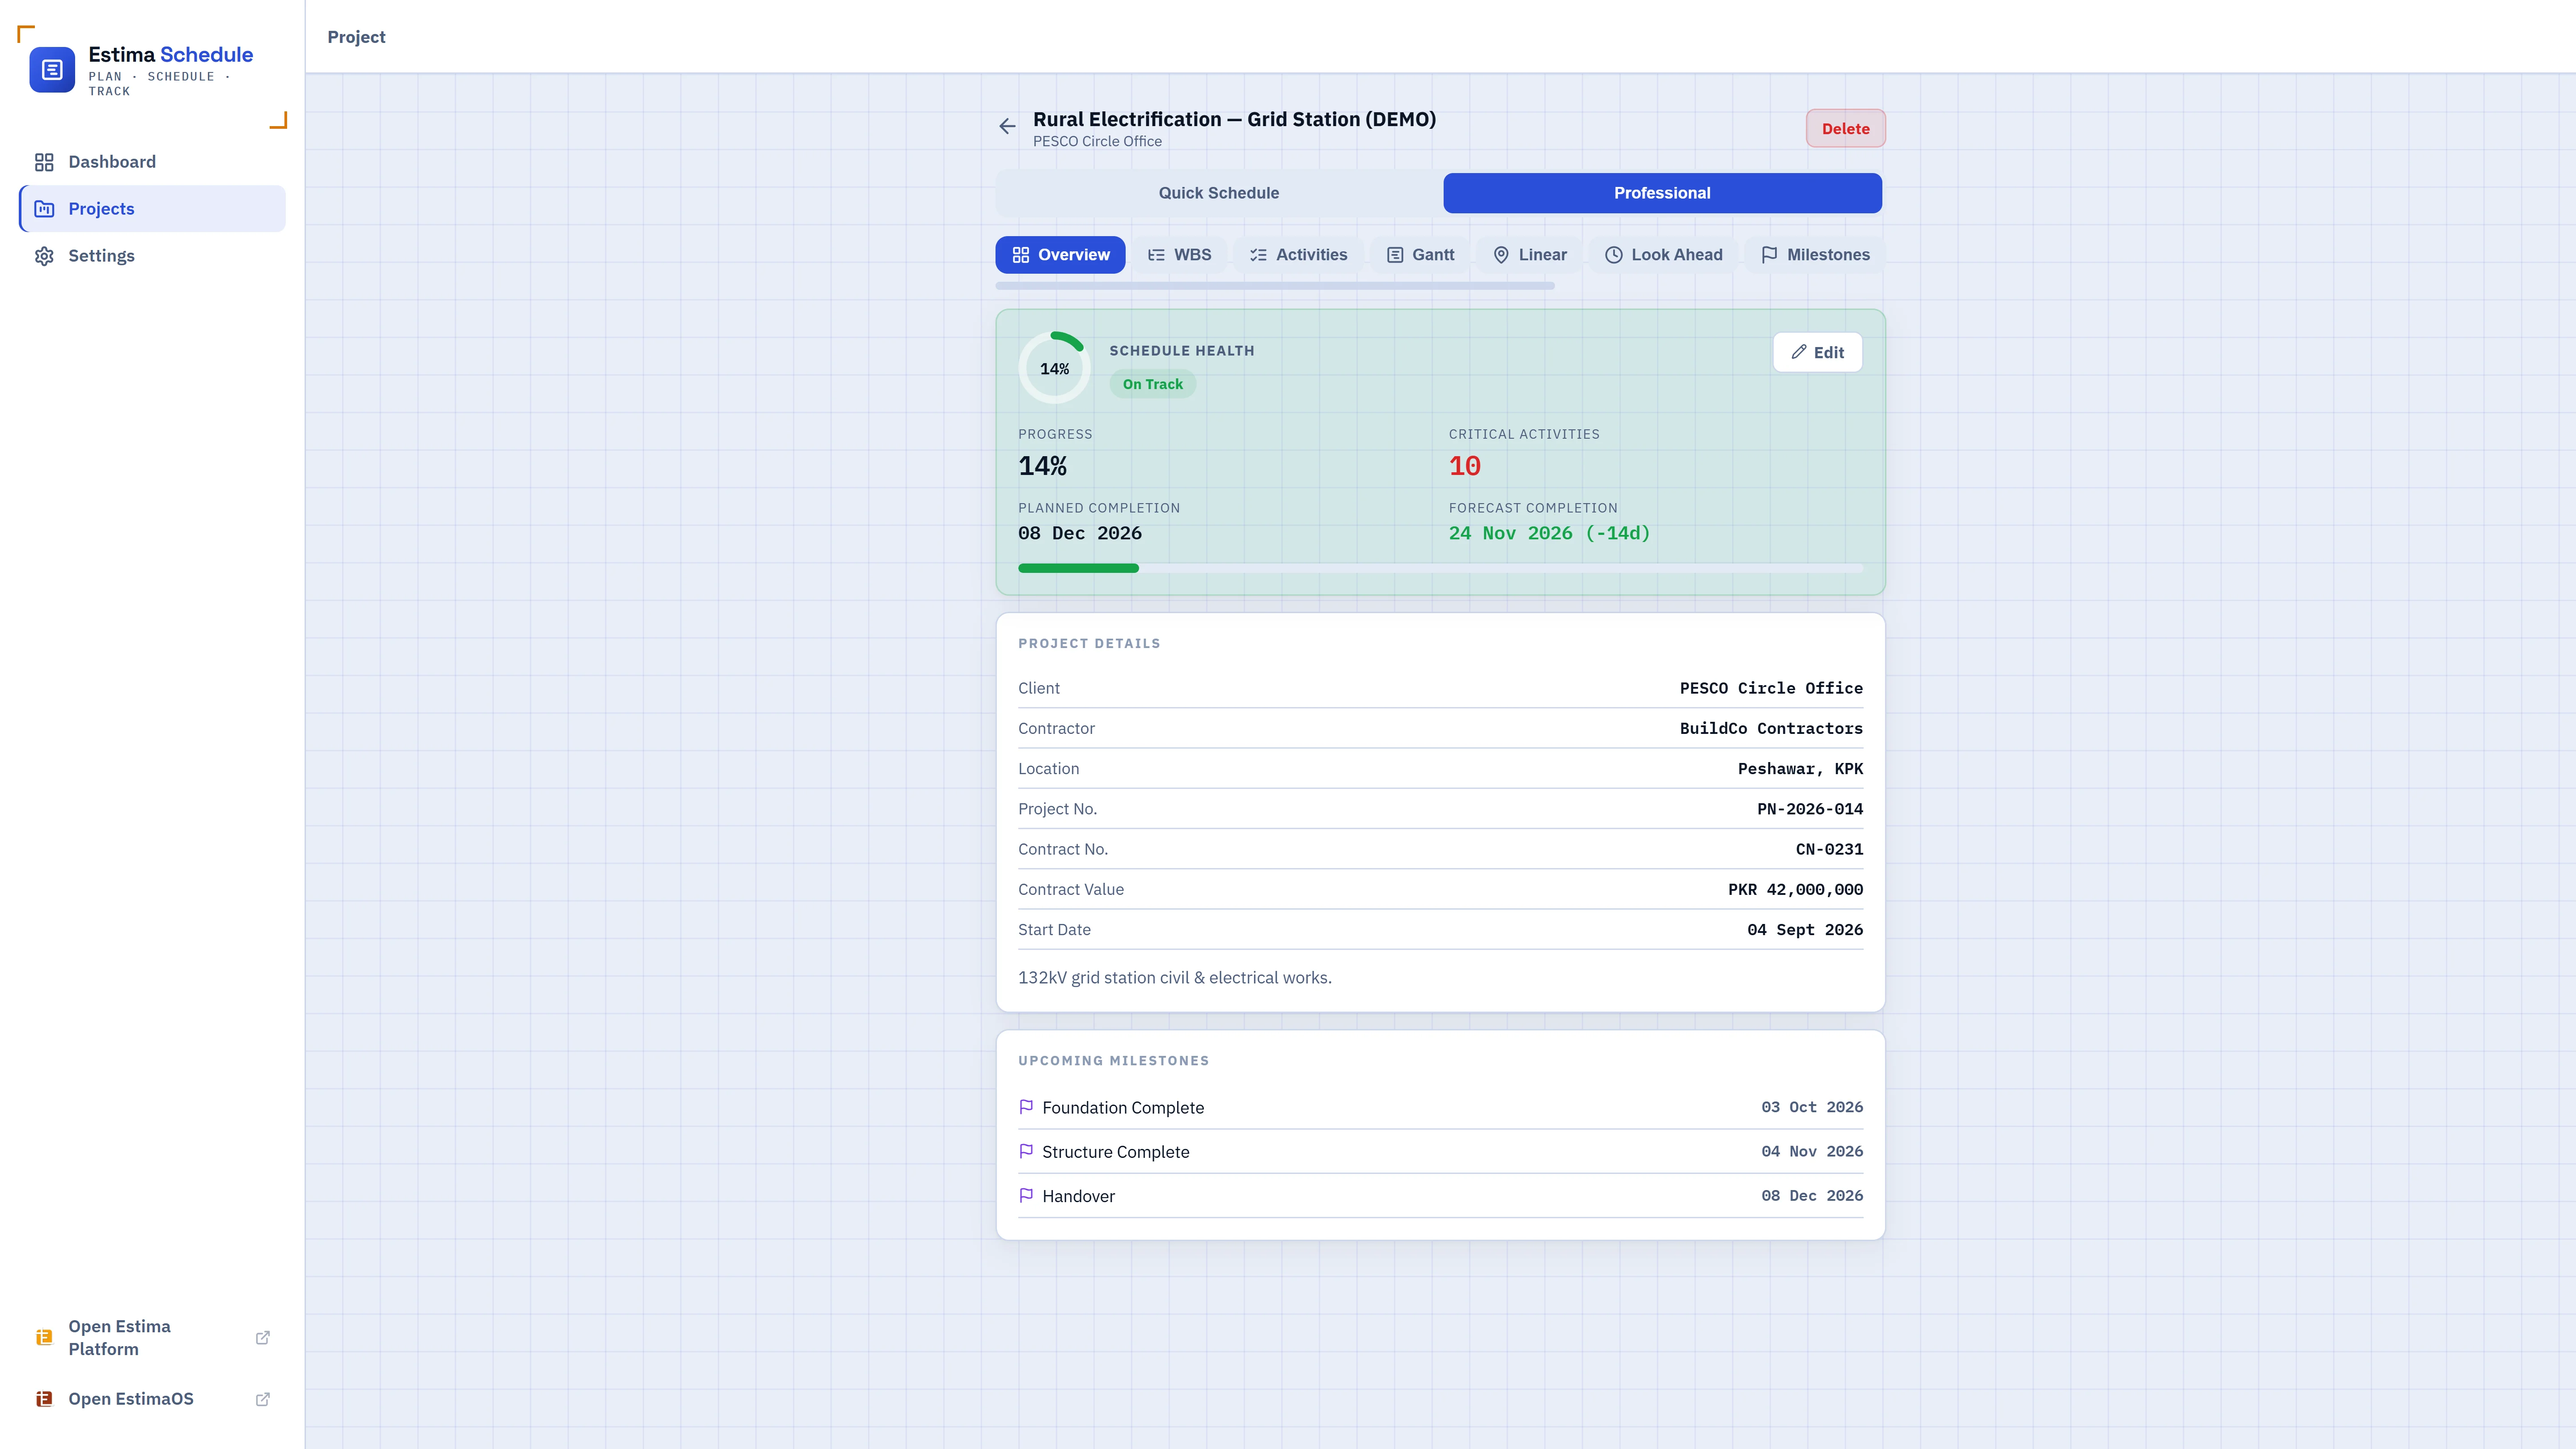Click external link icon next to Estima Platform
The height and width of the screenshot is (1449, 2576).
click(263, 1337)
